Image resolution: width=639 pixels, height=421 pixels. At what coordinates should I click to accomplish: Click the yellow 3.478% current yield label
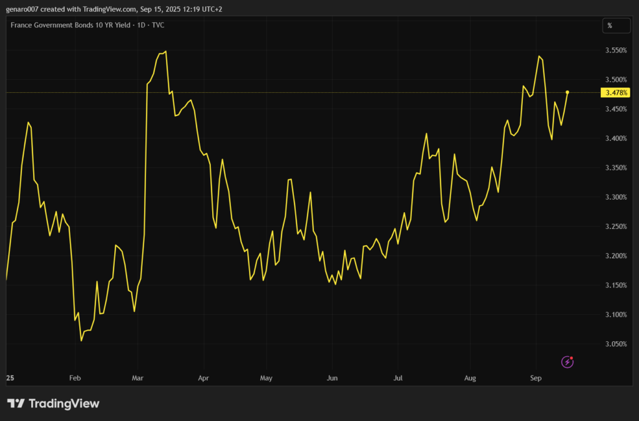(x=615, y=92)
